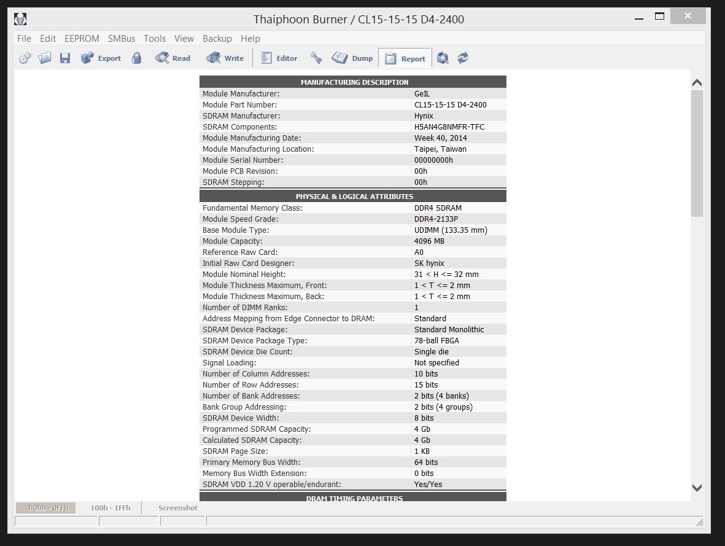The image size is (725, 546).
Task: Click the window resize grip in status bar
Action: [700, 523]
